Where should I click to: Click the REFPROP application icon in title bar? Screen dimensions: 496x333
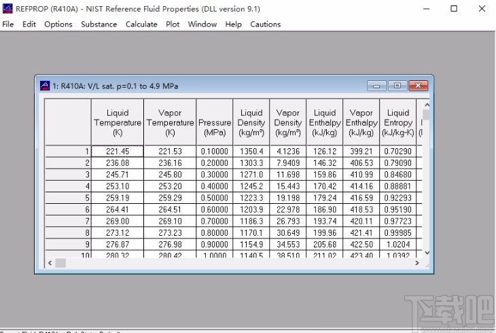pos(7,9)
